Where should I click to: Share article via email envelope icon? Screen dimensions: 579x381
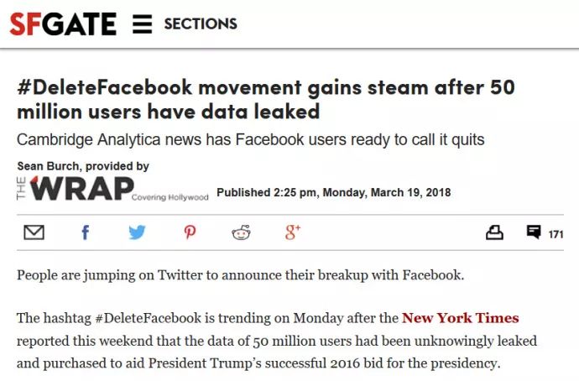point(34,232)
